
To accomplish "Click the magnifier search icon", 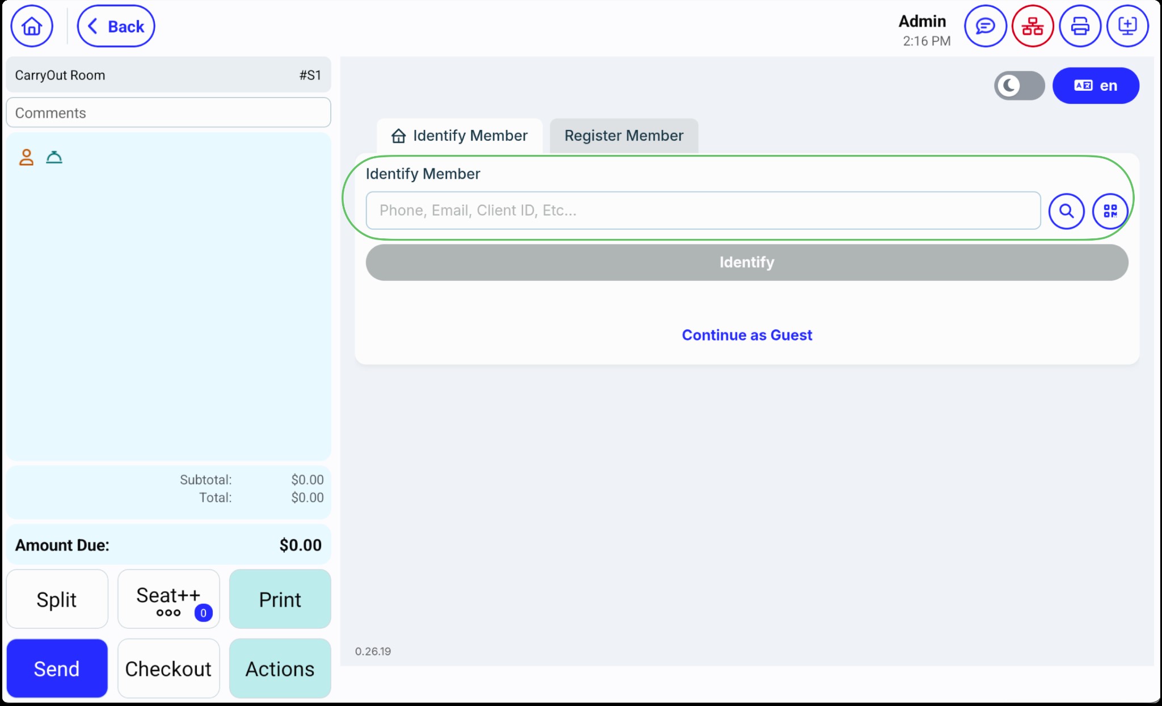I will tap(1067, 211).
